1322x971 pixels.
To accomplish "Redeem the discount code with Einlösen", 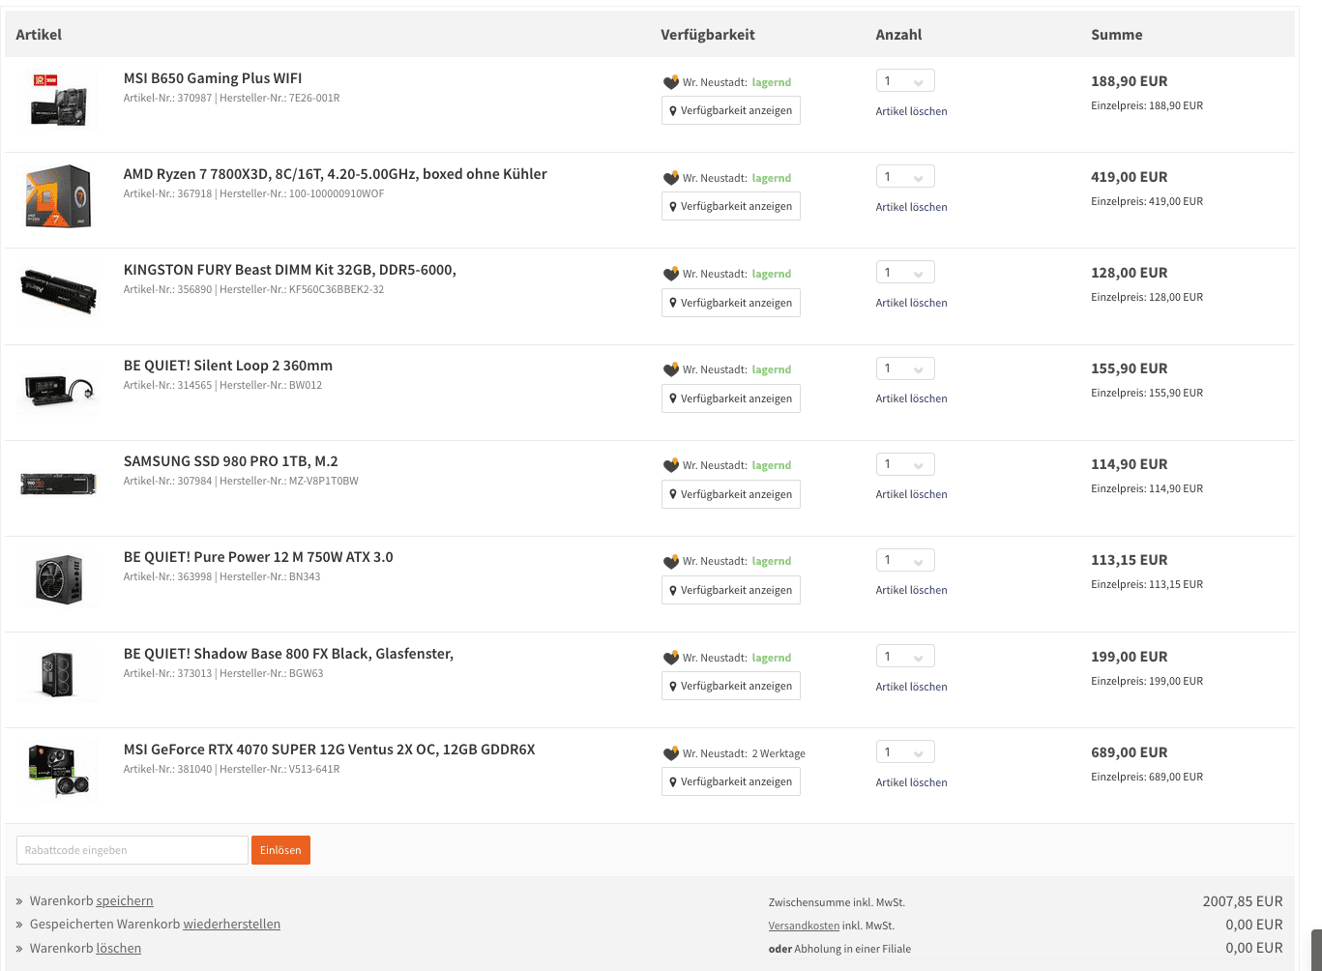I will tap(280, 850).
